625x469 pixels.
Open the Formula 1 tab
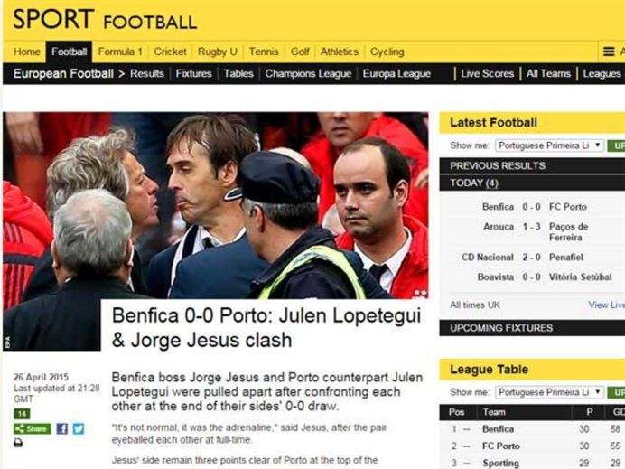point(120,52)
